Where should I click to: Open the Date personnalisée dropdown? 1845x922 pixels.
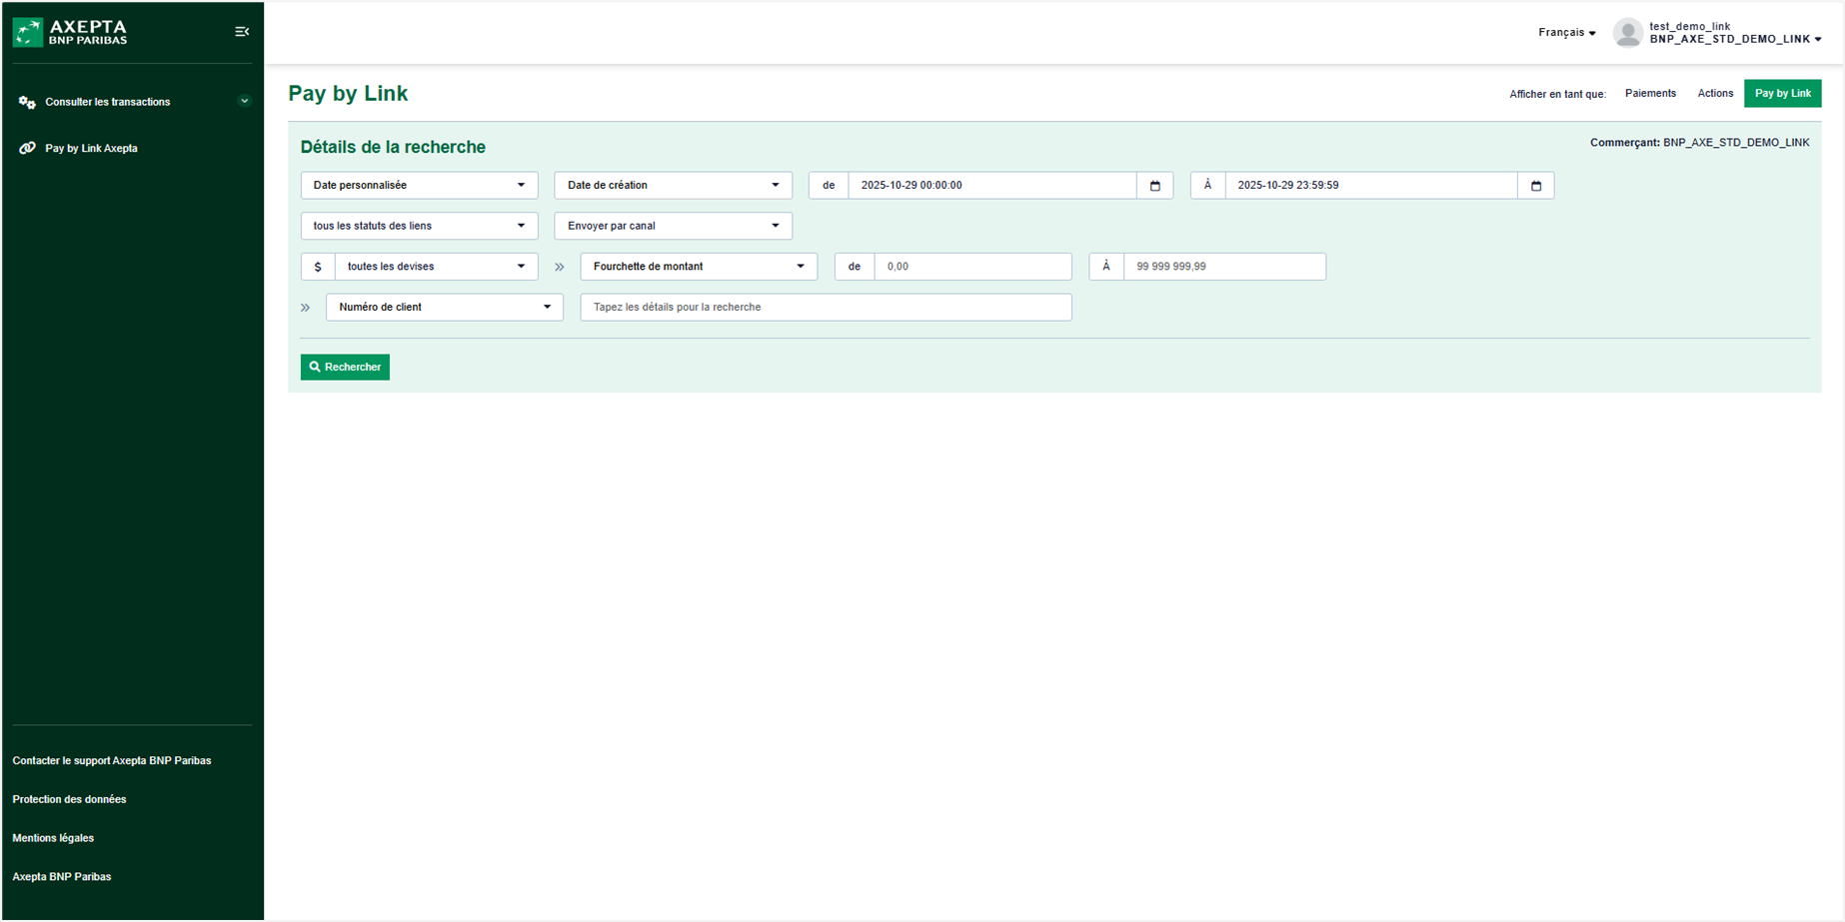click(x=419, y=186)
